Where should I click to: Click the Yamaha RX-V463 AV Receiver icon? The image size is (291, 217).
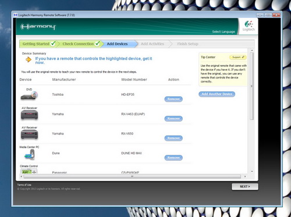pyautogui.click(x=29, y=115)
